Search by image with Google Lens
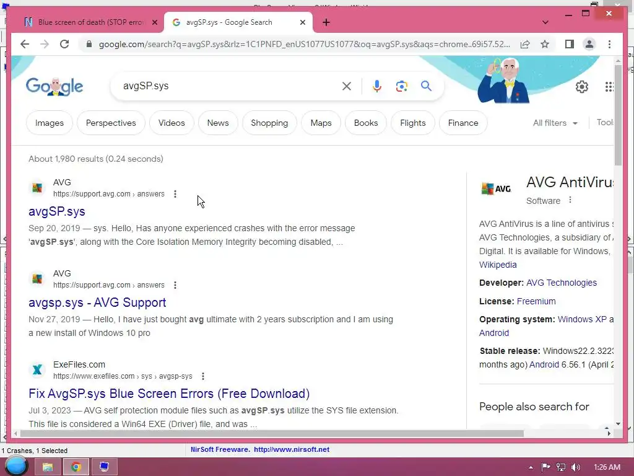 click(x=401, y=86)
